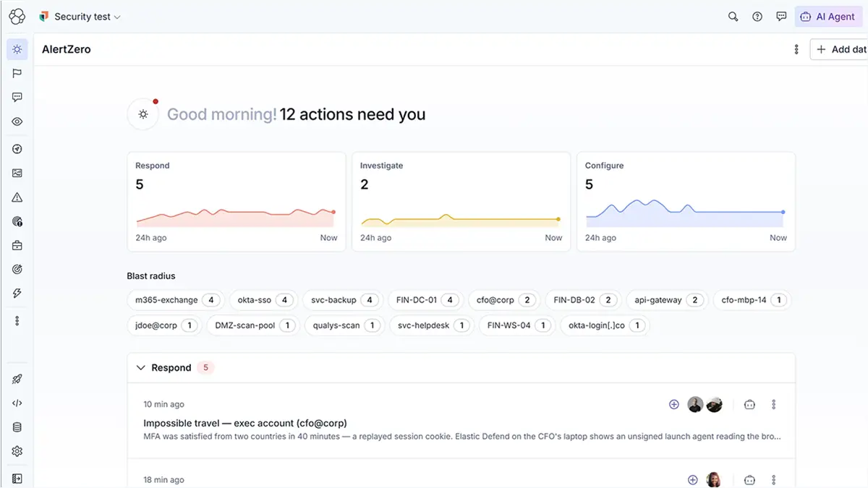The height and width of the screenshot is (488, 868).
Task: Add assignee on the 18 min ago alert
Action: pos(692,480)
